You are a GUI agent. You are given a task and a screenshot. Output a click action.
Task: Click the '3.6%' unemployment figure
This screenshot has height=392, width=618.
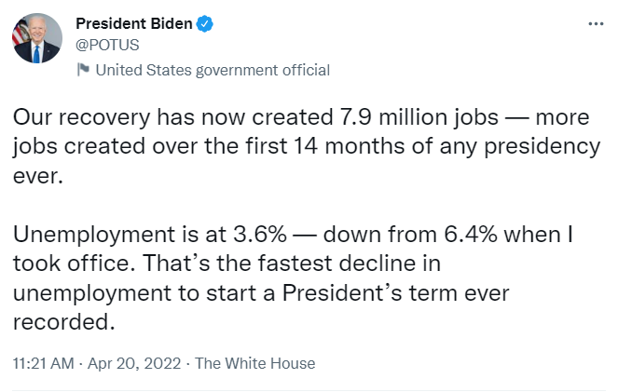click(x=260, y=235)
